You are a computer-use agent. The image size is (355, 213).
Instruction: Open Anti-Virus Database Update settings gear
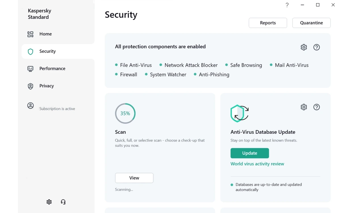point(304,107)
